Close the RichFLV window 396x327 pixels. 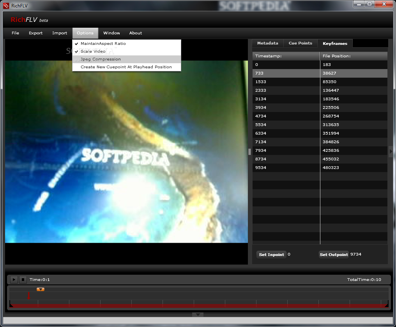point(384,4)
